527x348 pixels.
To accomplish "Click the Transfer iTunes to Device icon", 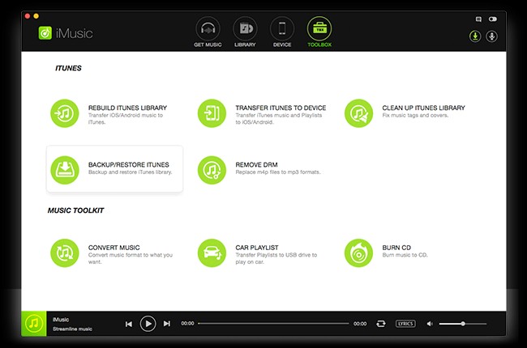I will pos(212,113).
